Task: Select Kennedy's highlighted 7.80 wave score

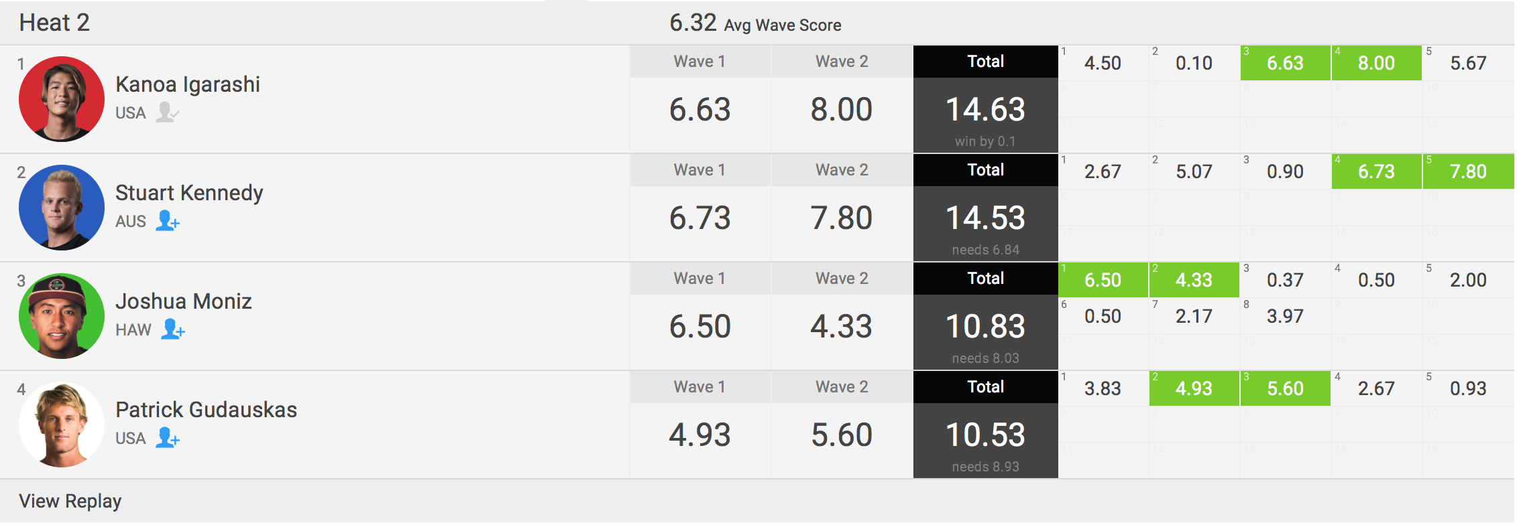Action: coord(1467,171)
